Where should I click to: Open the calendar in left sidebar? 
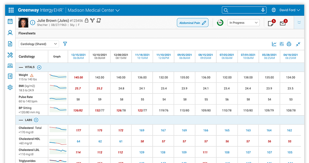click(10, 21)
